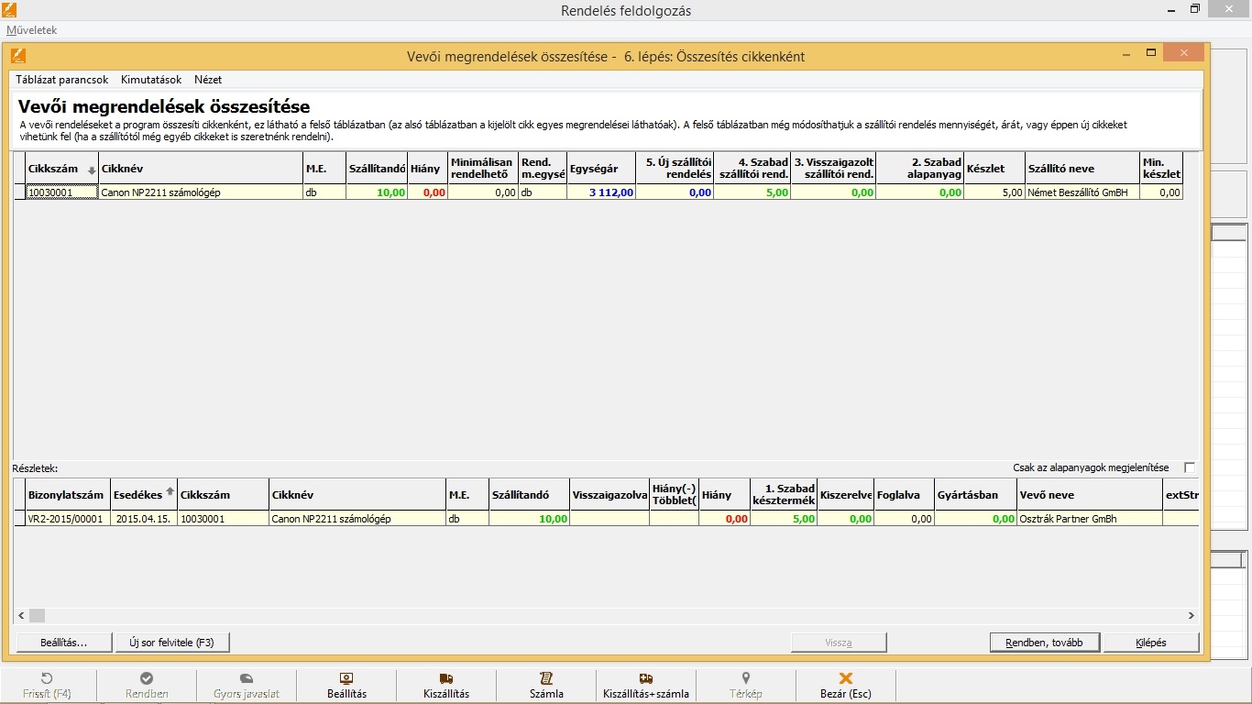The width and height of the screenshot is (1252, 704).
Task: Sort by Cikkszám column arrow in upper table
Action: click(92, 170)
